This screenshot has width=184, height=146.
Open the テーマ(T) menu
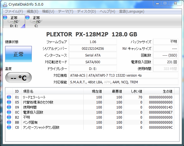point(66,11)
